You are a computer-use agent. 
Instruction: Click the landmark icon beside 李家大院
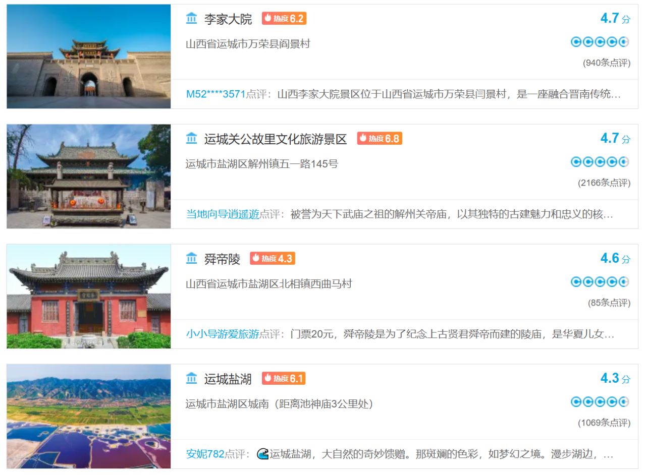tap(191, 19)
